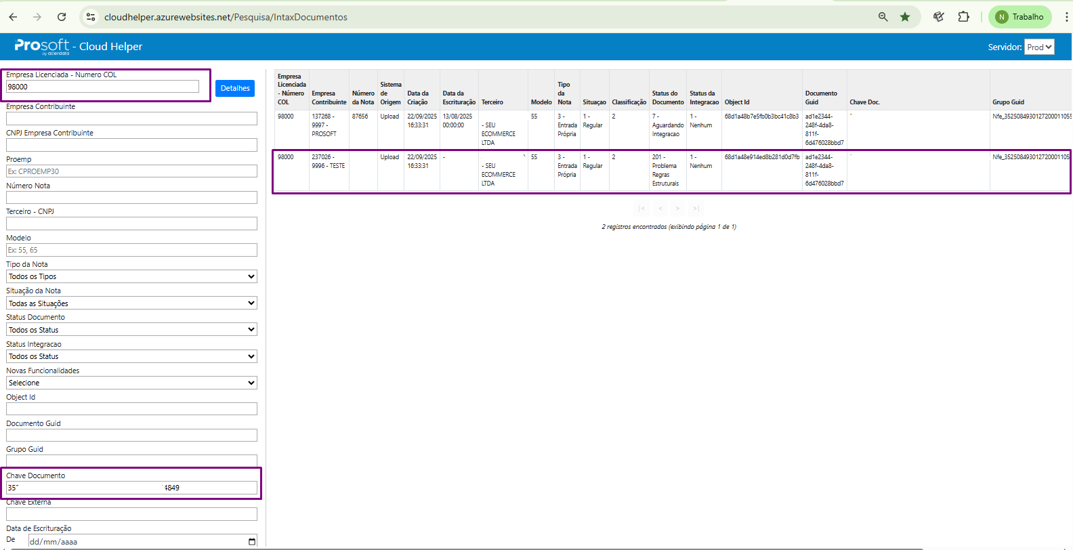This screenshot has height=550, width=1073.
Task: Open the Situação da Nota dropdown
Action: click(131, 303)
